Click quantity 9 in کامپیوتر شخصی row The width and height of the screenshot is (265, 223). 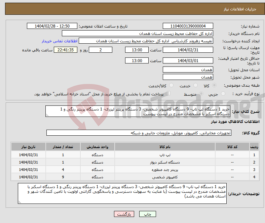point(63,177)
